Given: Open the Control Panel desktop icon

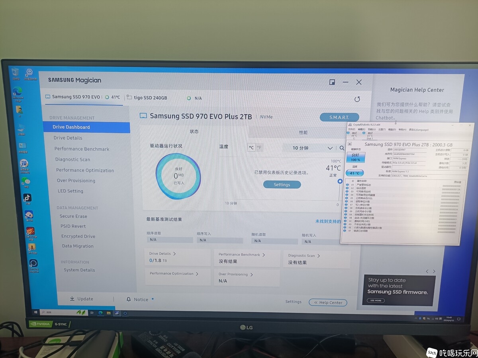Looking at the screenshot, I should [23, 148].
